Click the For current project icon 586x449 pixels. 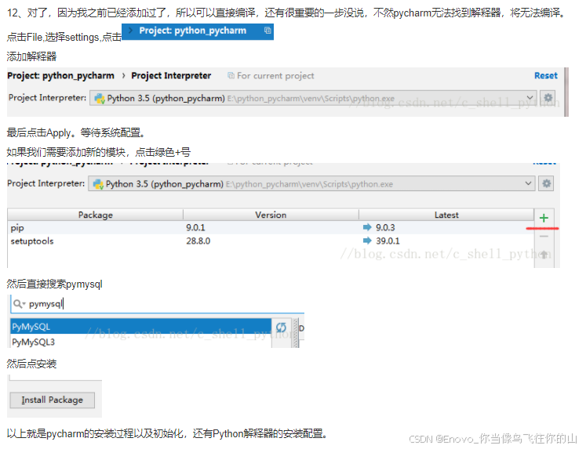coord(231,76)
